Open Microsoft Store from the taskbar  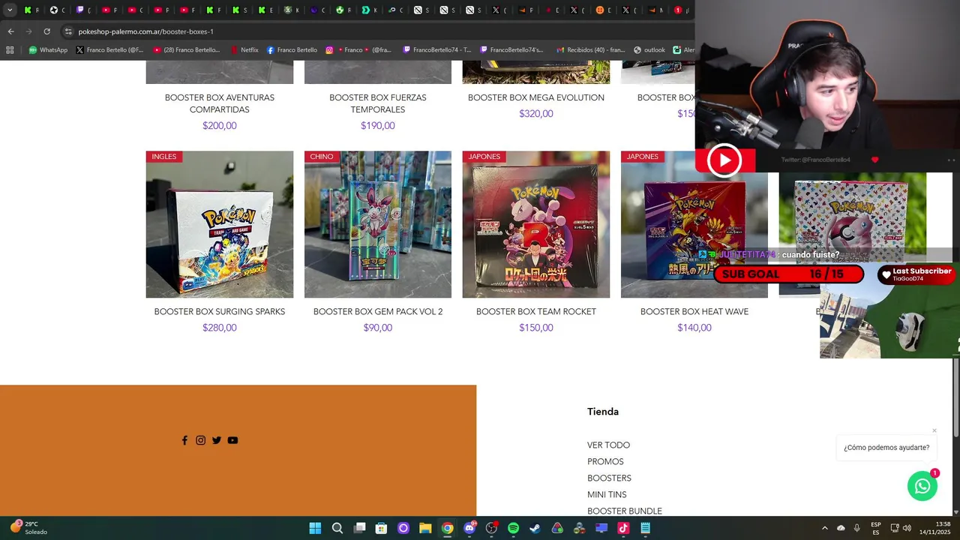381,528
